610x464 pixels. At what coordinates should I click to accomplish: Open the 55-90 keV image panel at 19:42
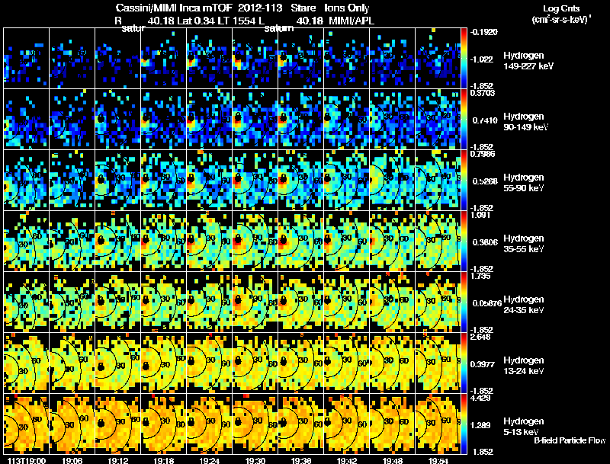tap(347, 181)
